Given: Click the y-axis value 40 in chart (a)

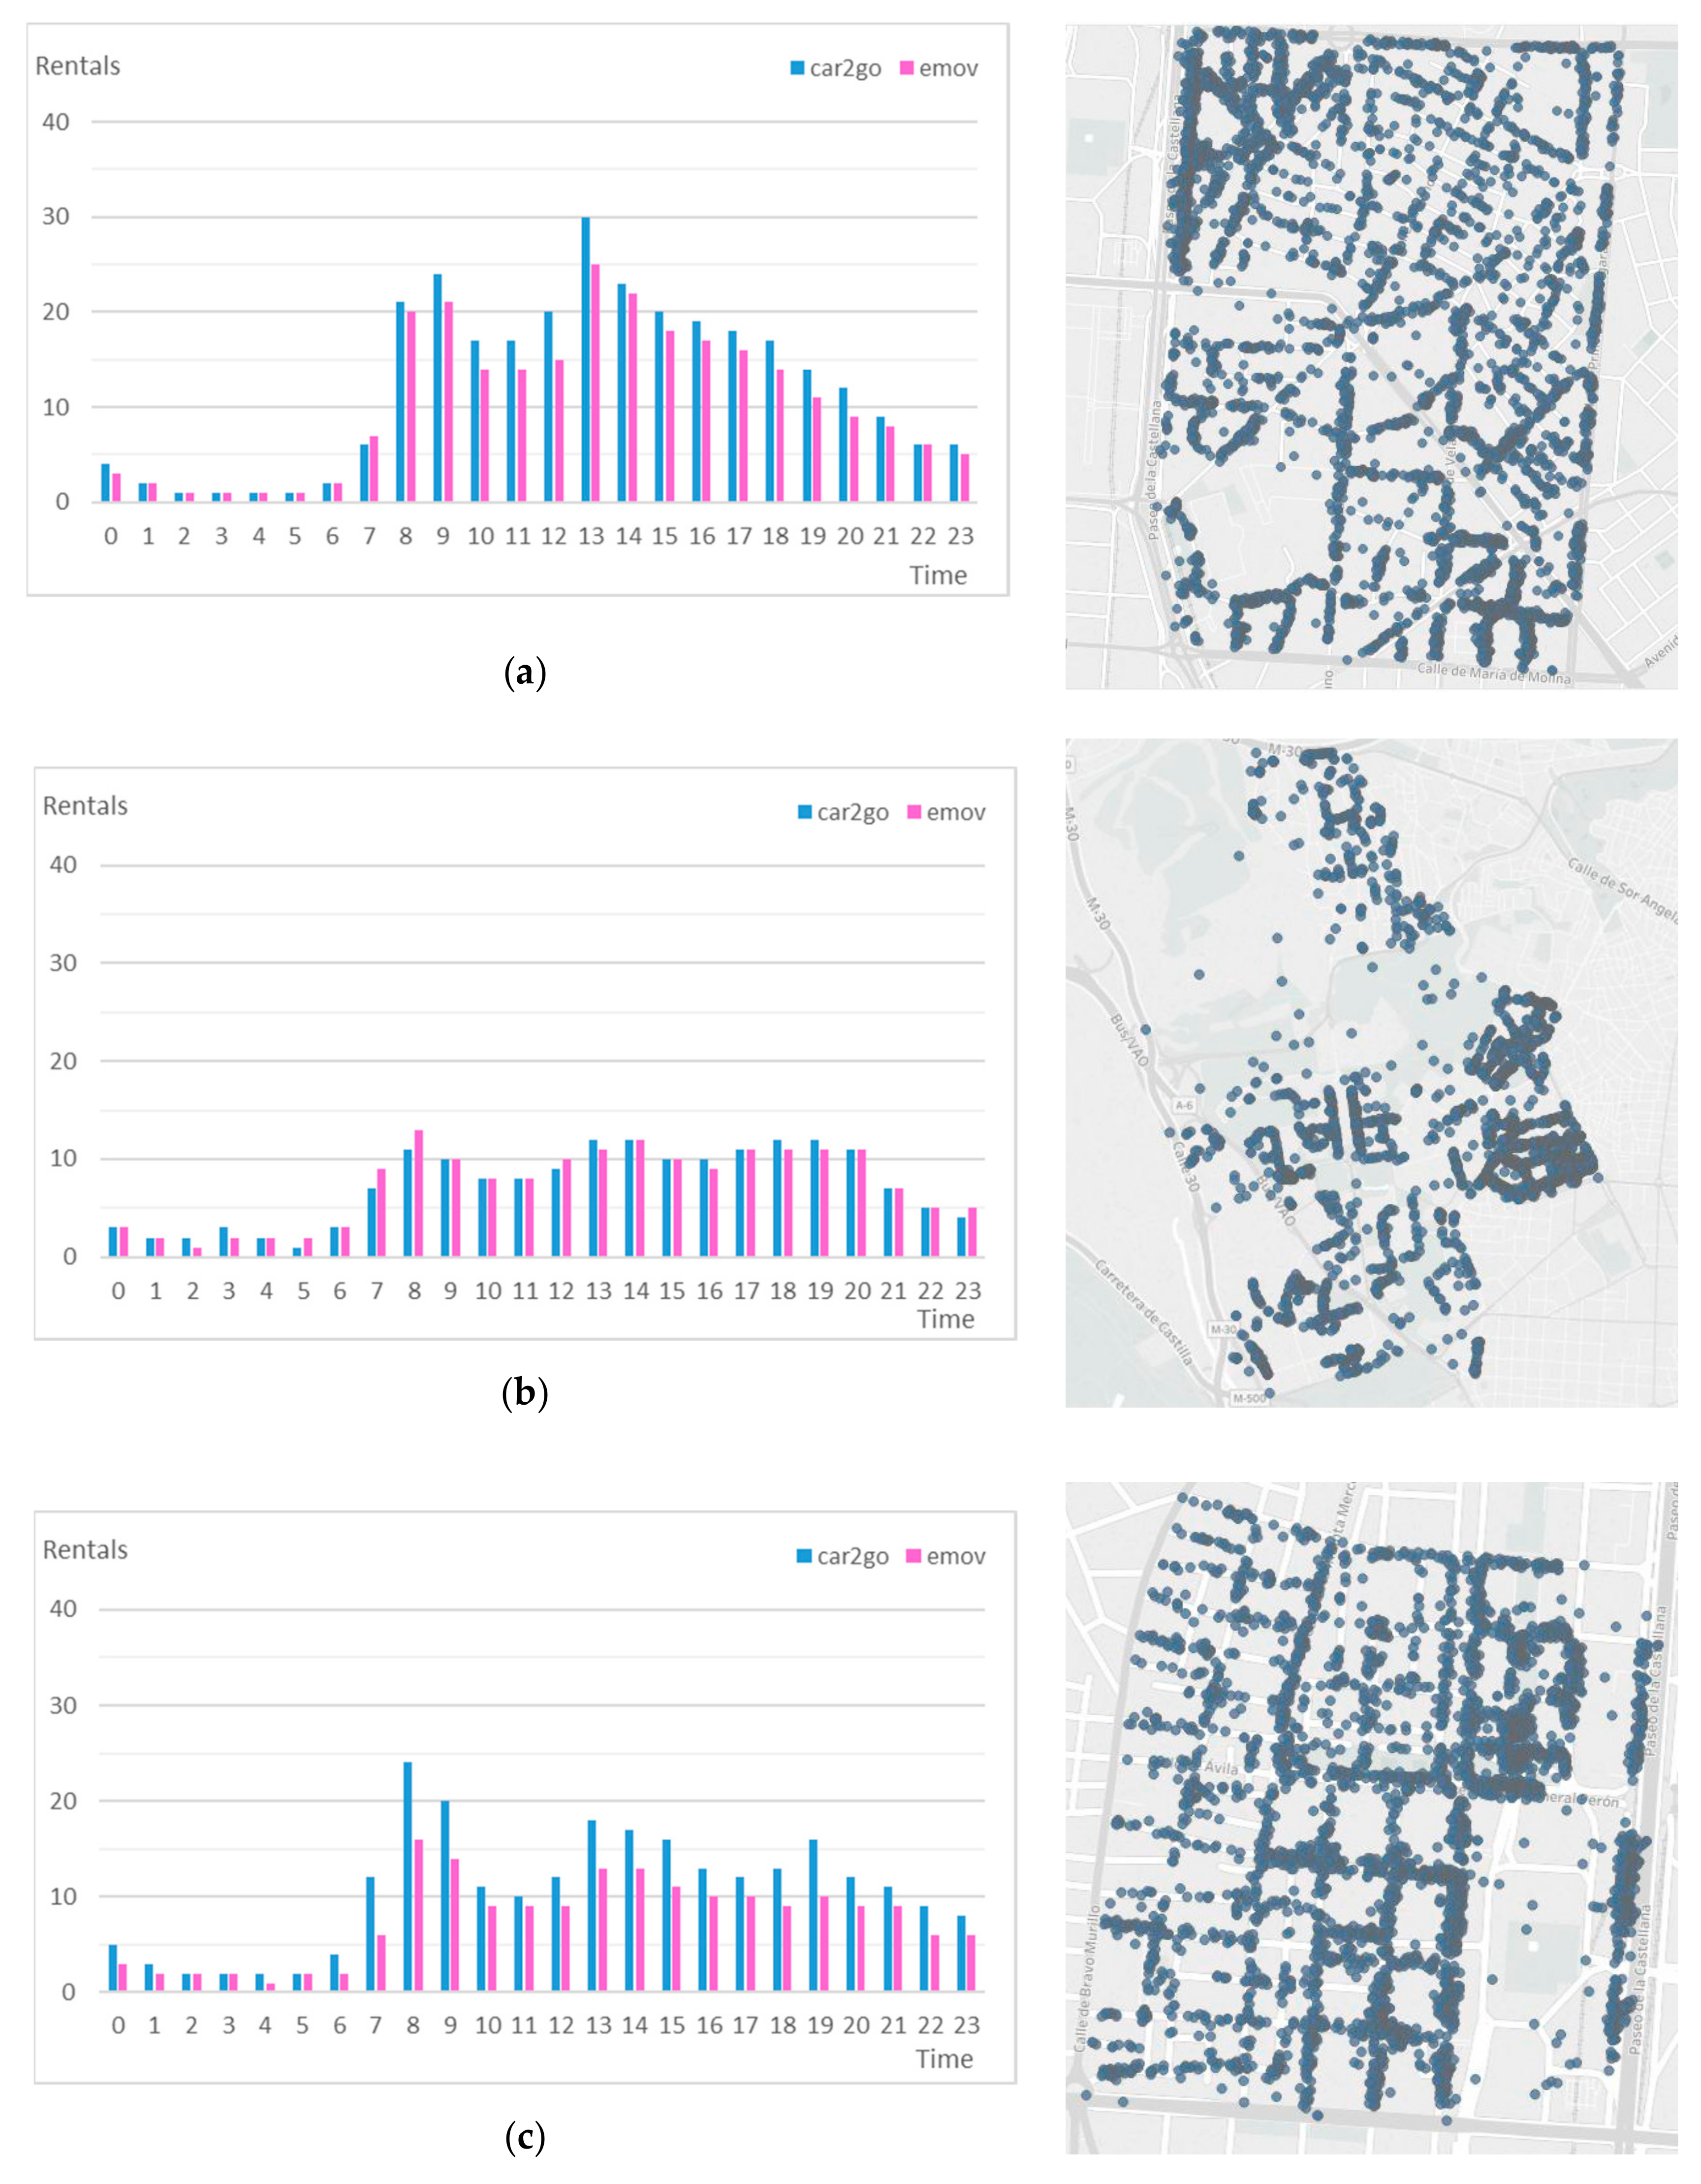Looking at the screenshot, I should 56,122.
